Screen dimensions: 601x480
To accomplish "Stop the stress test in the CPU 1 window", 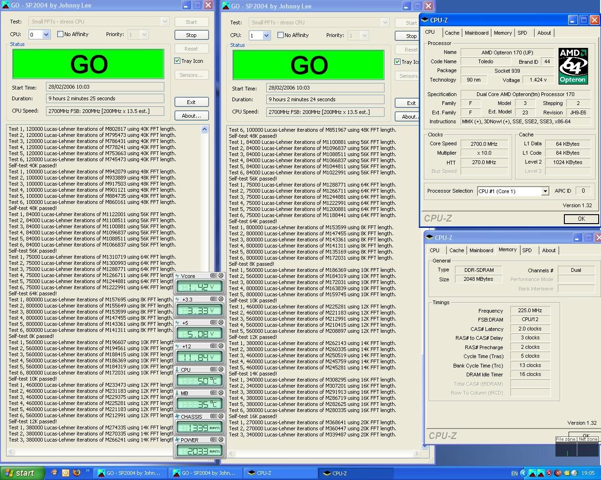I will click(x=408, y=36).
